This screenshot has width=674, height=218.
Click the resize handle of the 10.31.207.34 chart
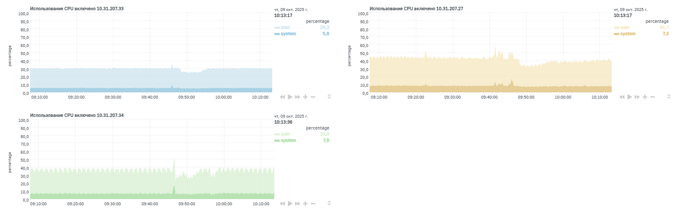329,204
